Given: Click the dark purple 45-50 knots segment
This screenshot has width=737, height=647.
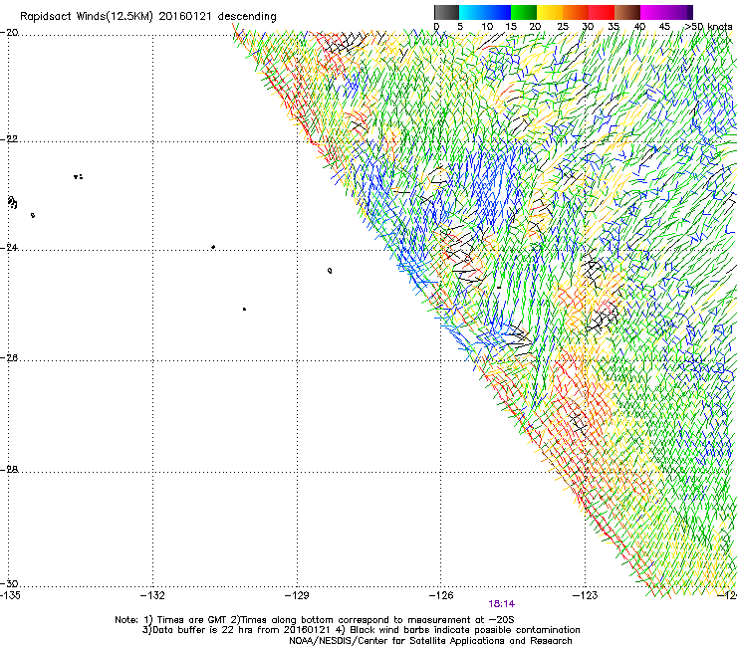Looking at the screenshot, I should 679,12.
